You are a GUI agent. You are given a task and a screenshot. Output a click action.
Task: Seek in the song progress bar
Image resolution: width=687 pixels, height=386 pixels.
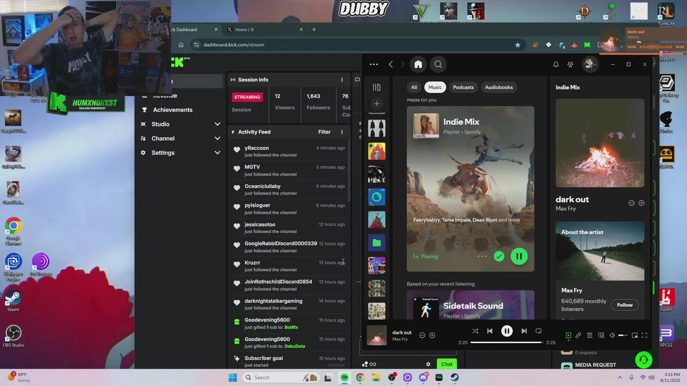tap(506, 342)
